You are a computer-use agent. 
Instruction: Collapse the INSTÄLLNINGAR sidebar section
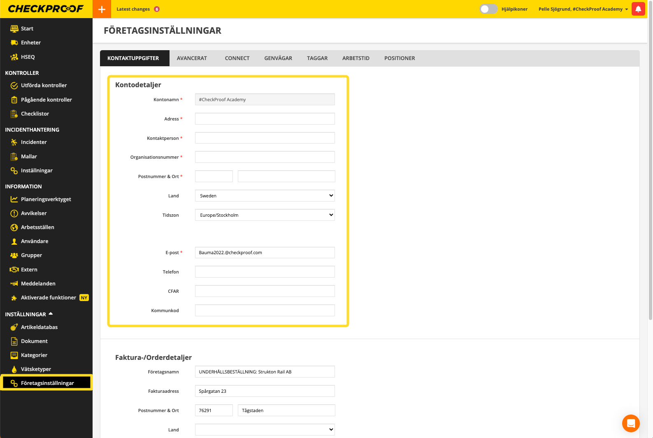pyautogui.click(x=51, y=314)
